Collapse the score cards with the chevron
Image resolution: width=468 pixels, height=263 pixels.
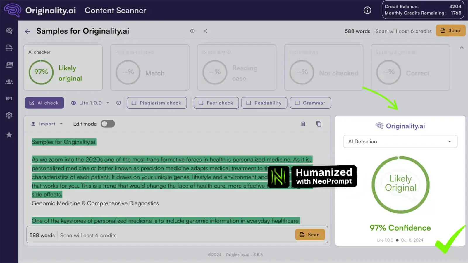click(x=462, y=48)
